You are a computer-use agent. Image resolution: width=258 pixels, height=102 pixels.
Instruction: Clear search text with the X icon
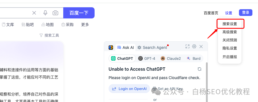tap(34, 13)
